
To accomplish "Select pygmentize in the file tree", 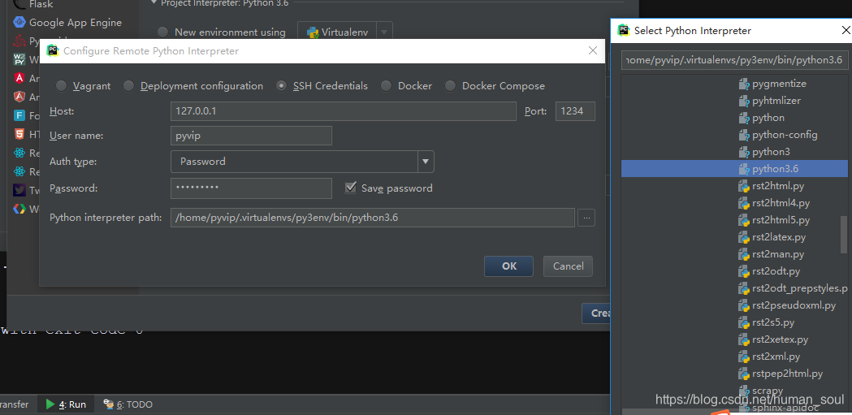I will click(779, 84).
